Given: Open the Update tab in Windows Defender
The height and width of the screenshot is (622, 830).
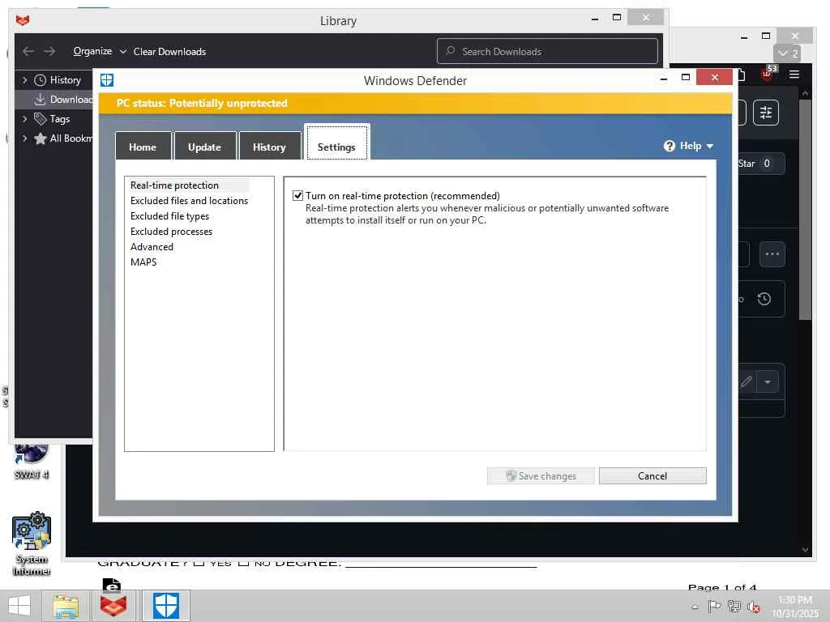Looking at the screenshot, I should [x=204, y=147].
